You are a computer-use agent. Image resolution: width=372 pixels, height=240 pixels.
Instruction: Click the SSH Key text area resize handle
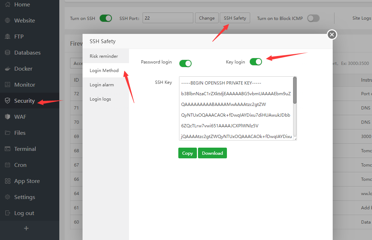click(295, 139)
